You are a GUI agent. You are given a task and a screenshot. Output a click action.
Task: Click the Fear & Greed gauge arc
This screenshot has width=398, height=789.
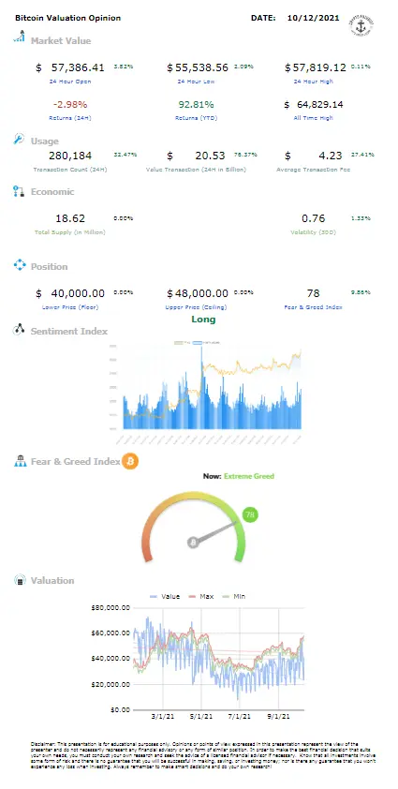tap(193, 526)
